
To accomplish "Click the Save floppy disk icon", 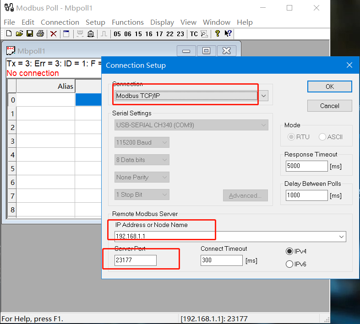I will 30,33.
